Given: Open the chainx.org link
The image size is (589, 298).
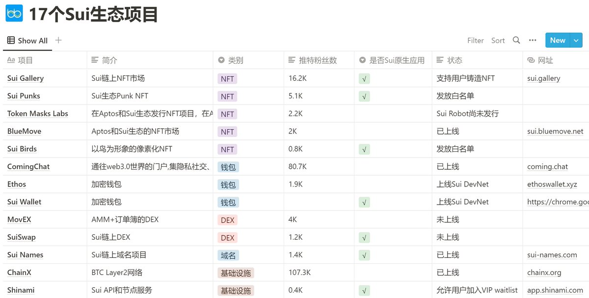Looking at the screenshot, I should pos(544,272).
